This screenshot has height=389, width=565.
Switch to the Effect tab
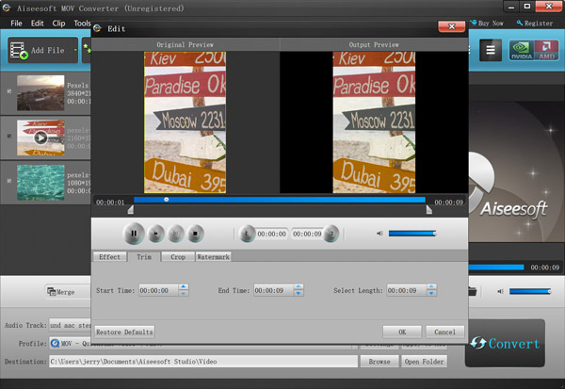point(109,257)
